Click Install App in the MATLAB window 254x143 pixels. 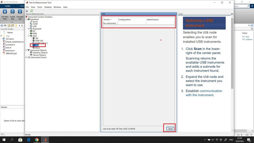[12, 15]
